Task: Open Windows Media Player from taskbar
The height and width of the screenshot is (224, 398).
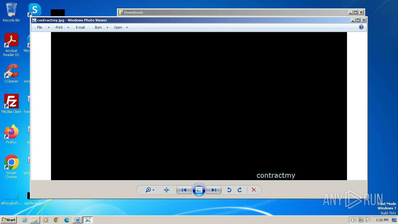Action: point(46,220)
